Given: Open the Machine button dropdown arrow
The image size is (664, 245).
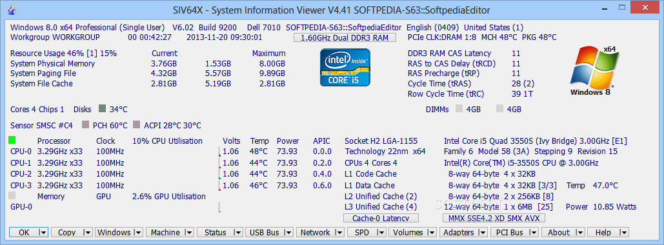Looking at the screenshot, I should click(x=189, y=232).
